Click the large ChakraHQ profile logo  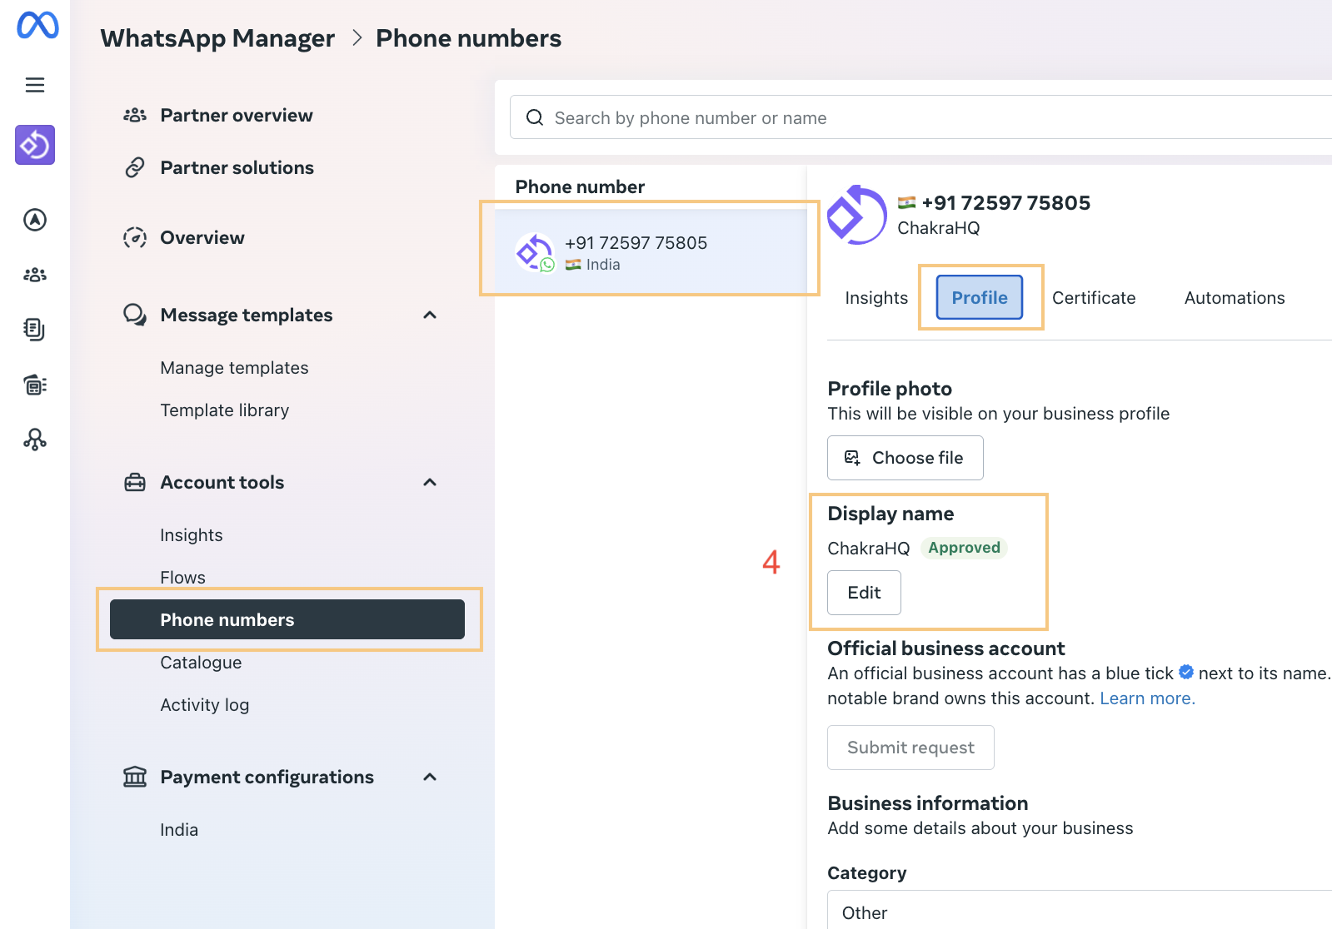856,215
